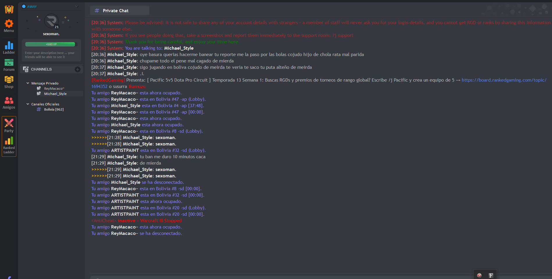
Task: Collapse the Canales Oficiales group
Action: pos(28,104)
